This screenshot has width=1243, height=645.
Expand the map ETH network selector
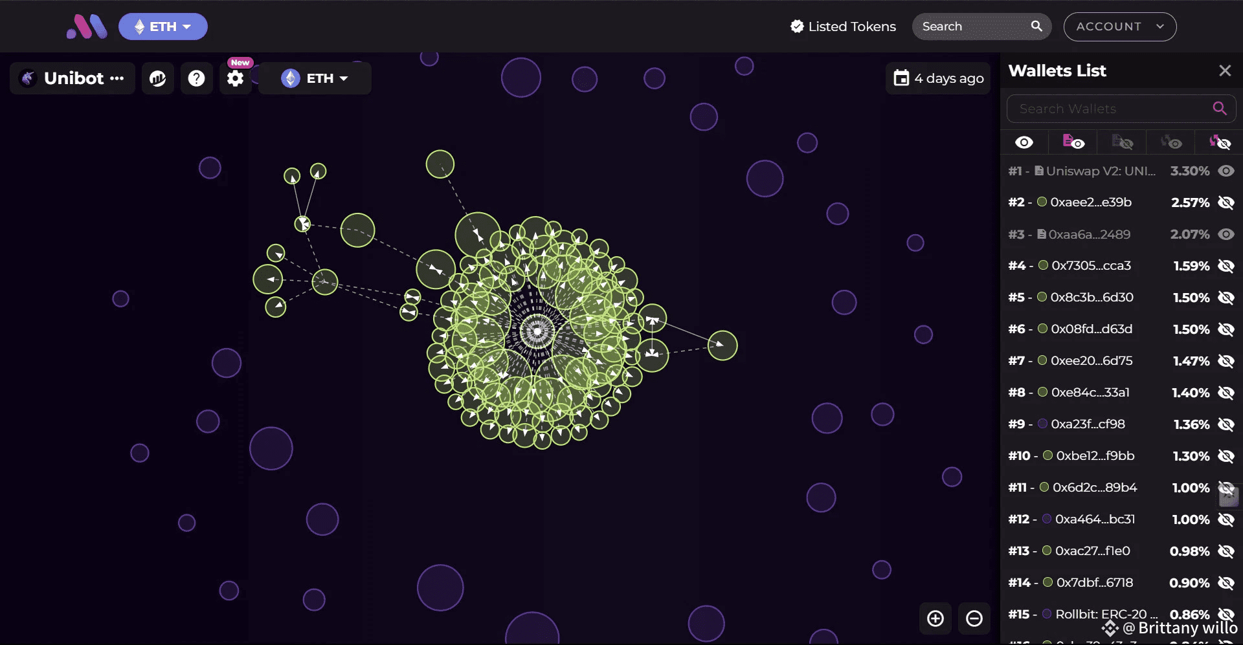pyautogui.click(x=315, y=78)
